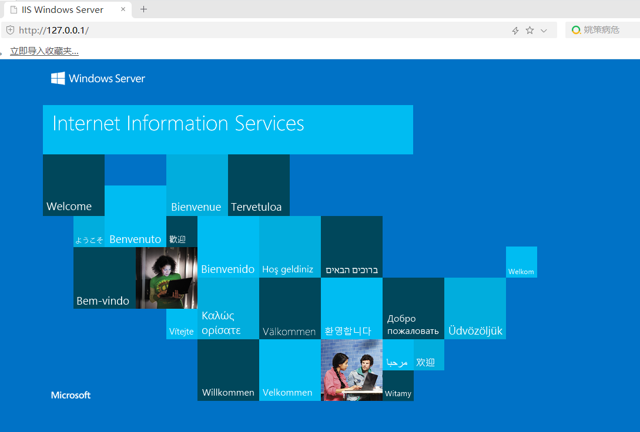This screenshot has height=432, width=640.
Task: Click the Internet Information Services banner
Action: (x=228, y=130)
